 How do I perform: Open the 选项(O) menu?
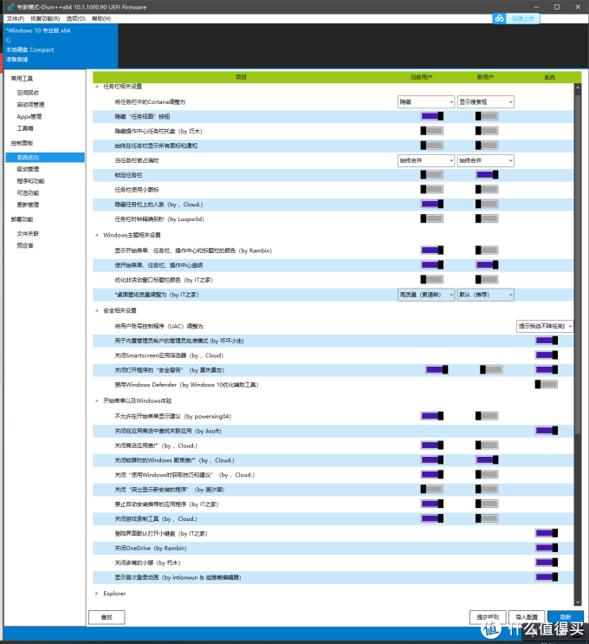coord(76,18)
